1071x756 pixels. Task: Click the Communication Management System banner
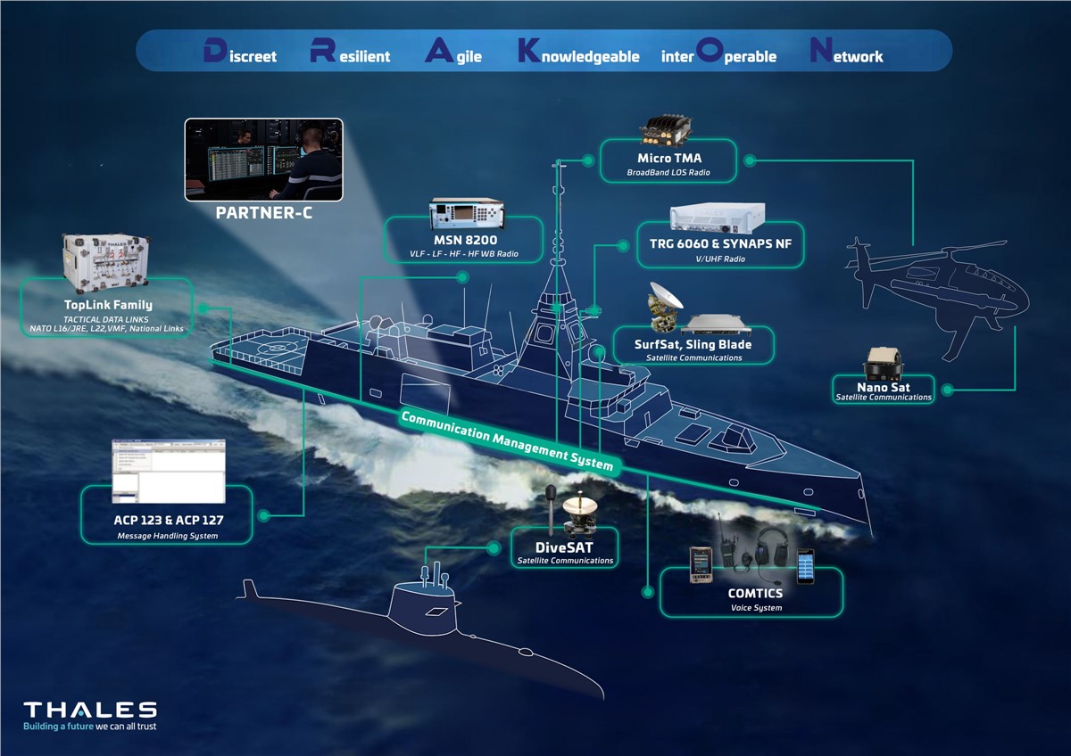point(508,442)
